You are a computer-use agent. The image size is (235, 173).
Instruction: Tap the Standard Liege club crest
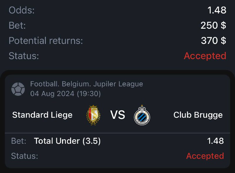click(x=93, y=115)
